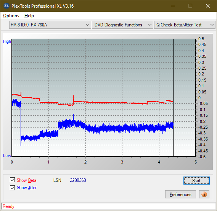Open the orange info button
217x211 pixels.
click(204, 194)
